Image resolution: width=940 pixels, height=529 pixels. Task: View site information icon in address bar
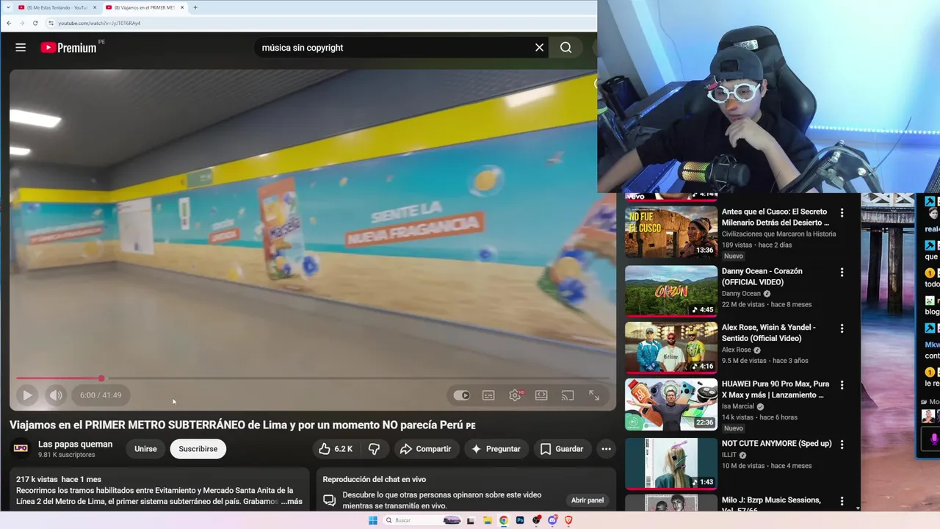tap(51, 23)
